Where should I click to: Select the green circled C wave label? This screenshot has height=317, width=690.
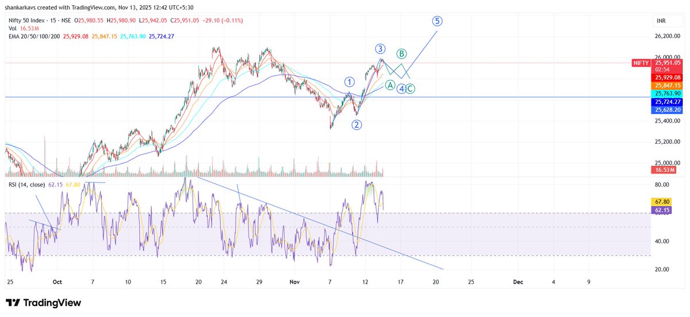tap(411, 89)
